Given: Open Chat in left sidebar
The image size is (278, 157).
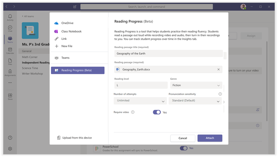Looking at the screenshot, I should pos(10,28).
